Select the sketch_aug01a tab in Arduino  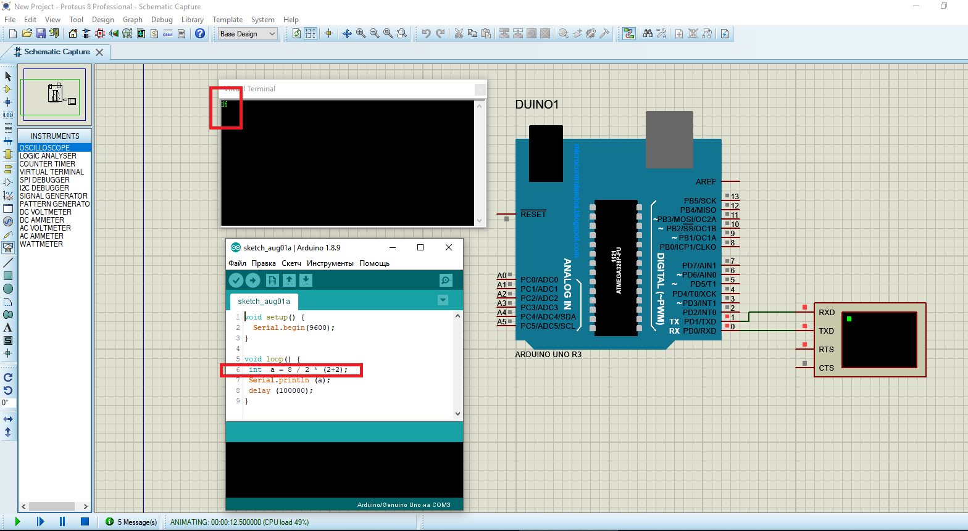[264, 302]
